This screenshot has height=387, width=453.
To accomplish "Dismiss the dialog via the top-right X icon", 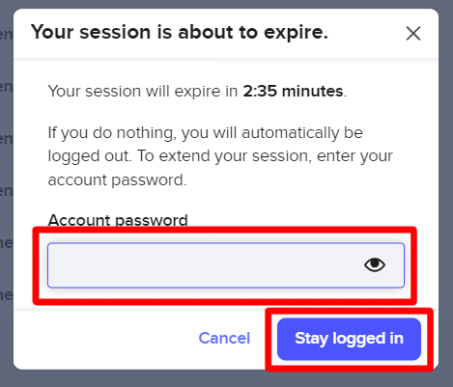I will click(413, 34).
